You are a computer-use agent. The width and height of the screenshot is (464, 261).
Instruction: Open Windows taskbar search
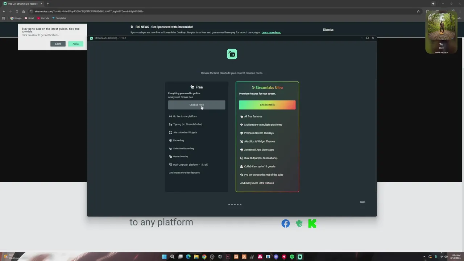pos(172,257)
